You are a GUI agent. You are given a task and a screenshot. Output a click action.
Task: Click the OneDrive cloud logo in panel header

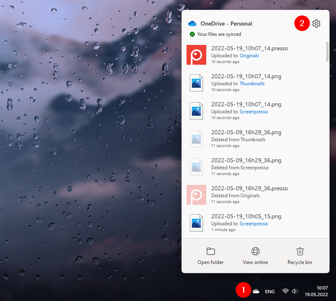(x=192, y=23)
